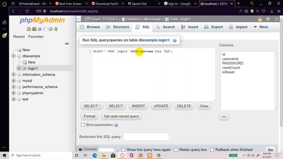Click the UPDATE query template button
The image size is (283, 159).
pos(161,106)
